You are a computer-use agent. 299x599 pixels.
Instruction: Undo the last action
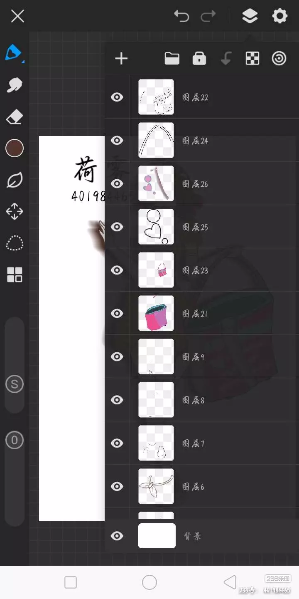coord(181,16)
